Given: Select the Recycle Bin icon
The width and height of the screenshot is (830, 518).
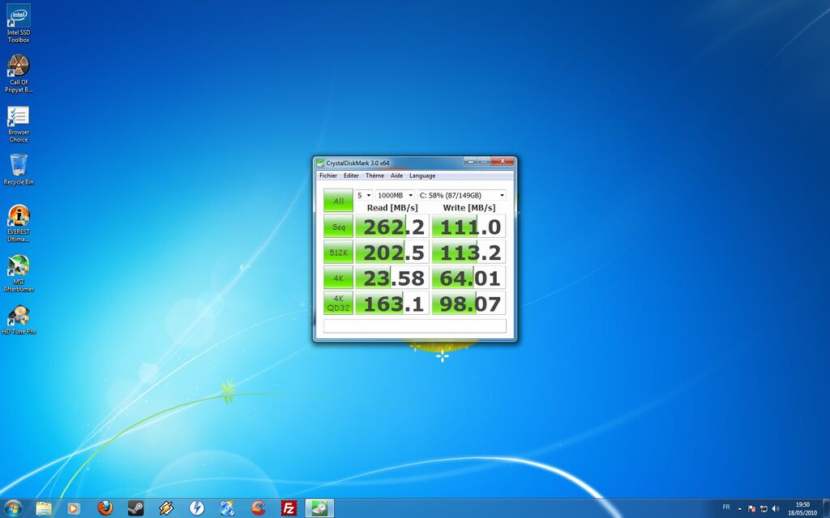Looking at the screenshot, I should pyautogui.click(x=19, y=169).
